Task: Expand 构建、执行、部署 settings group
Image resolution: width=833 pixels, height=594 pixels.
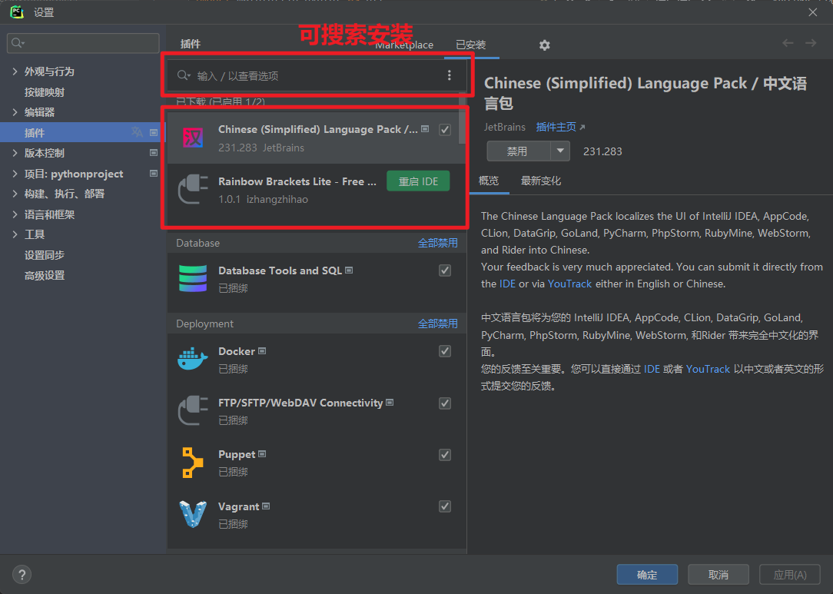Action: coord(15,194)
